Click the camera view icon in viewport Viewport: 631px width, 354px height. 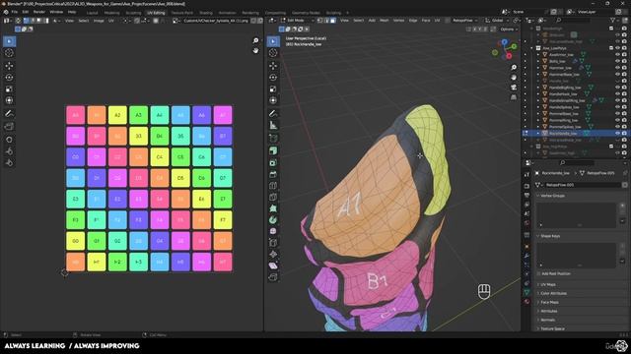point(514,88)
